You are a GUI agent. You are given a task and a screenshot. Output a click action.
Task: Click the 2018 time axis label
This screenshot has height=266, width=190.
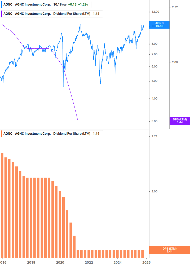coord(31,263)
